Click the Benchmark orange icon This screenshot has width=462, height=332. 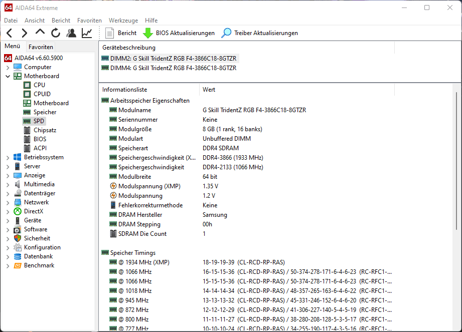tap(18, 265)
